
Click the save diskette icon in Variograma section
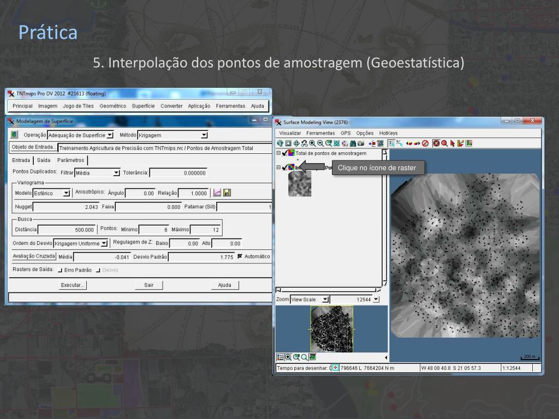(x=227, y=193)
